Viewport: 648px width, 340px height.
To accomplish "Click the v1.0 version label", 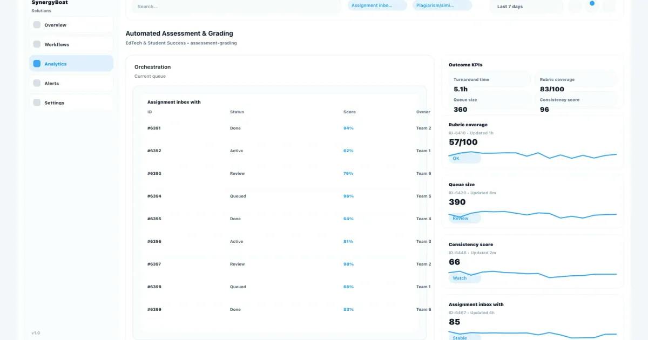I will coord(36,333).
